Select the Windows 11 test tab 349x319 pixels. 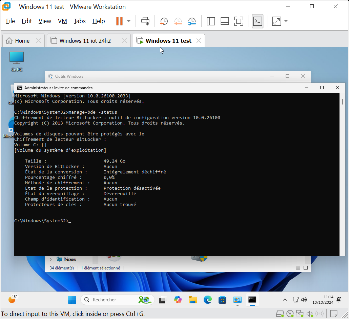click(168, 41)
